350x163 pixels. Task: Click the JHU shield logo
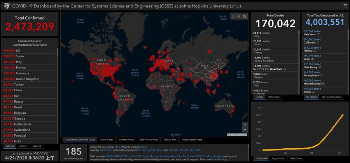6,6
